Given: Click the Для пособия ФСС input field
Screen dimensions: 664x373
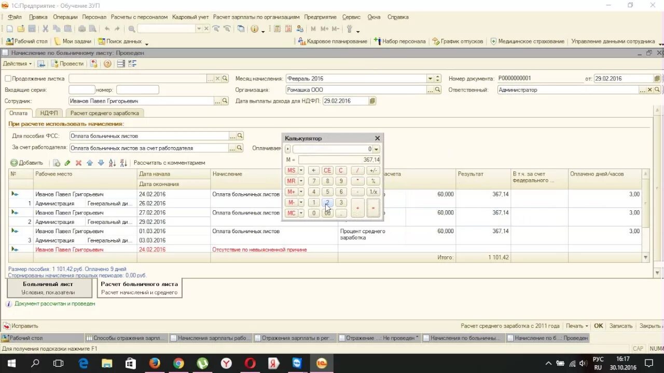Looking at the screenshot, I should pos(149,136).
